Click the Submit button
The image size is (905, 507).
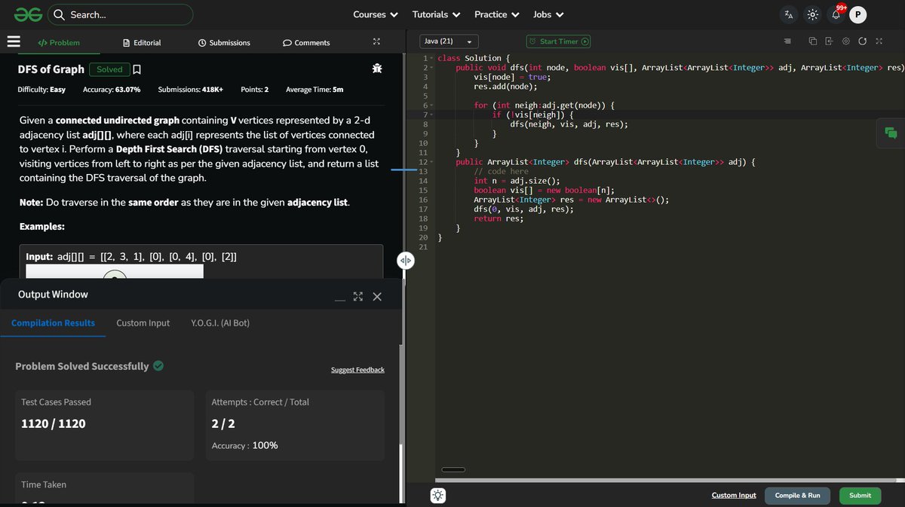(x=860, y=496)
